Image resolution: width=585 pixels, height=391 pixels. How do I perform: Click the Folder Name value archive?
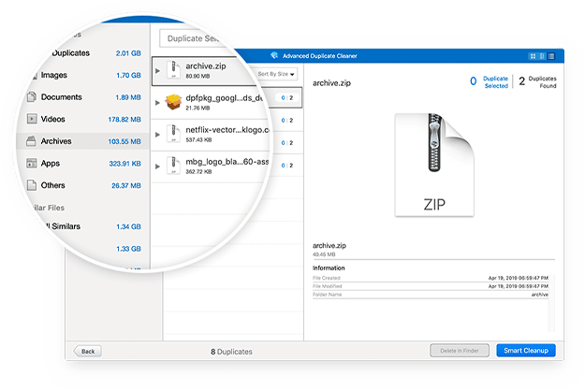click(539, 295)
